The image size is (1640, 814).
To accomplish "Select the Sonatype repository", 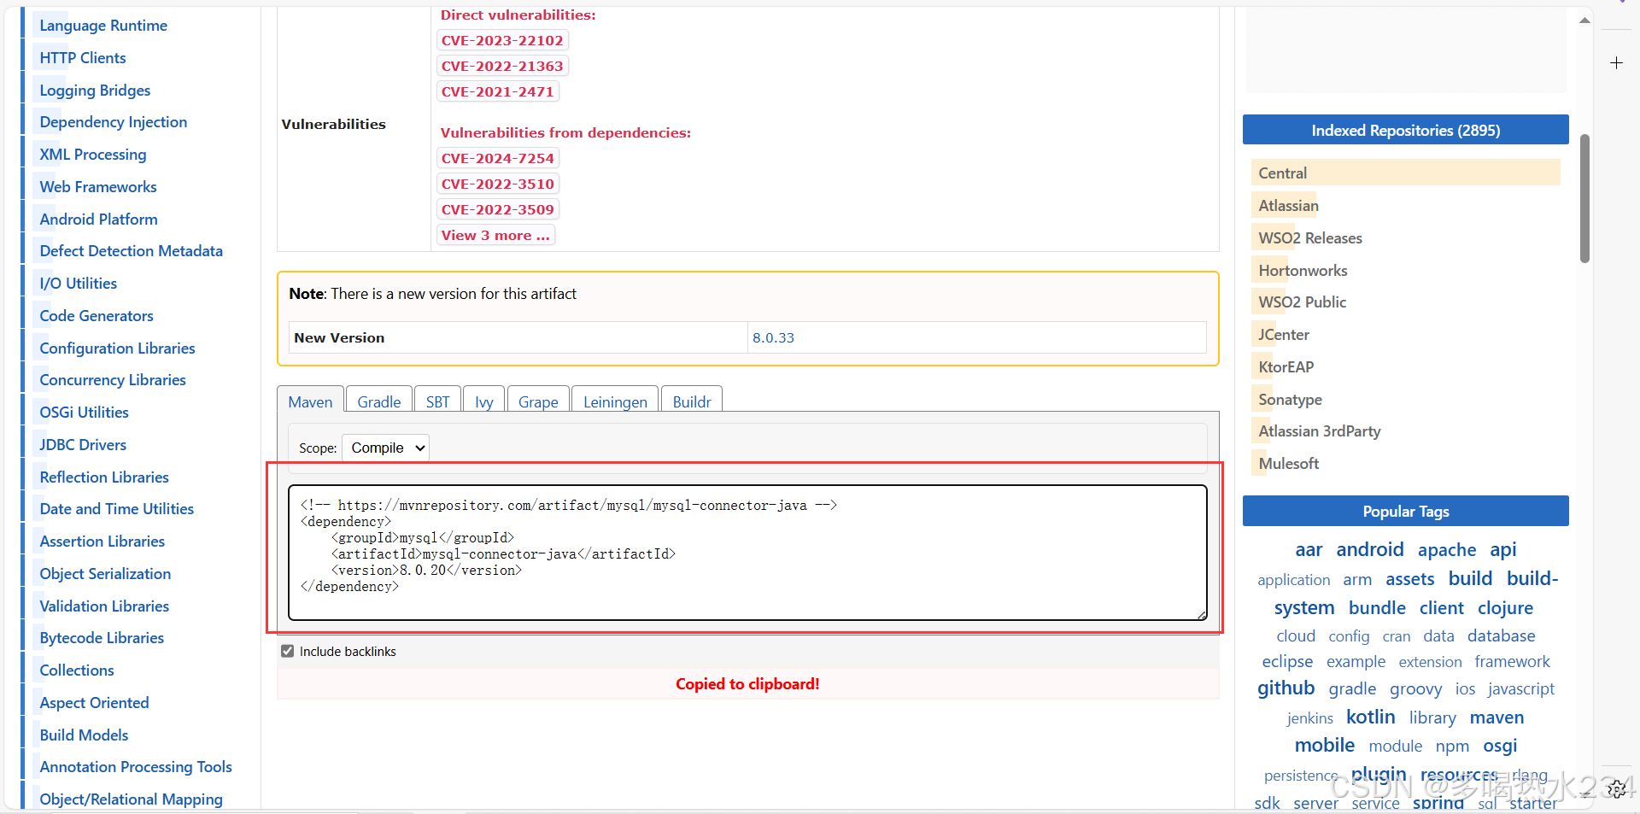I will [1290, 400].
